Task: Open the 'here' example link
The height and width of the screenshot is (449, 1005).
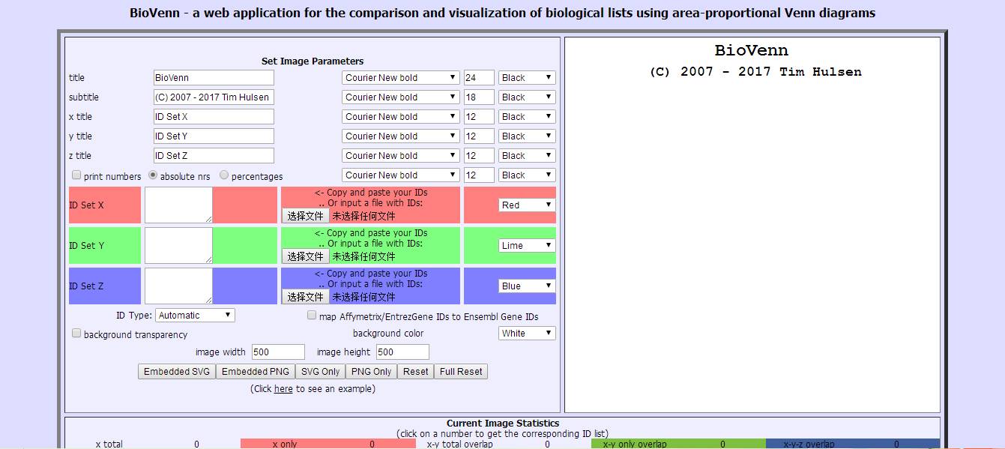Action: tap(283, 389)
